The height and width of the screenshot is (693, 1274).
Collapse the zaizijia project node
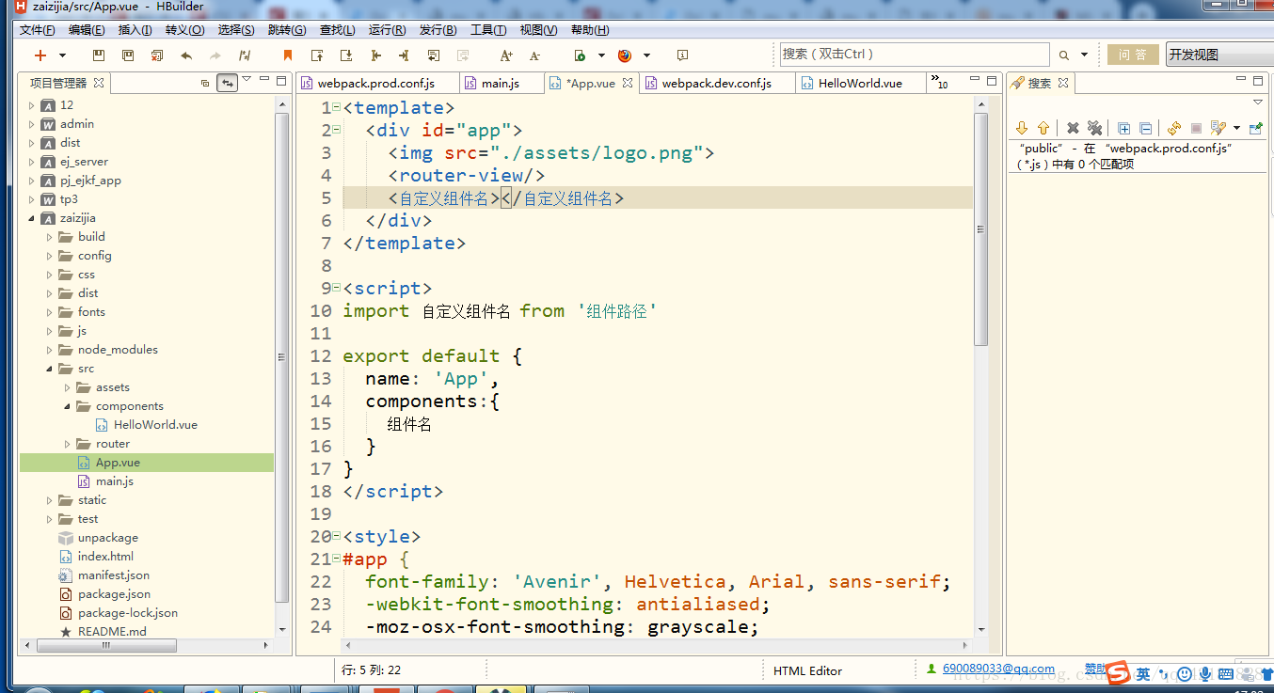[x=31, y=218]
